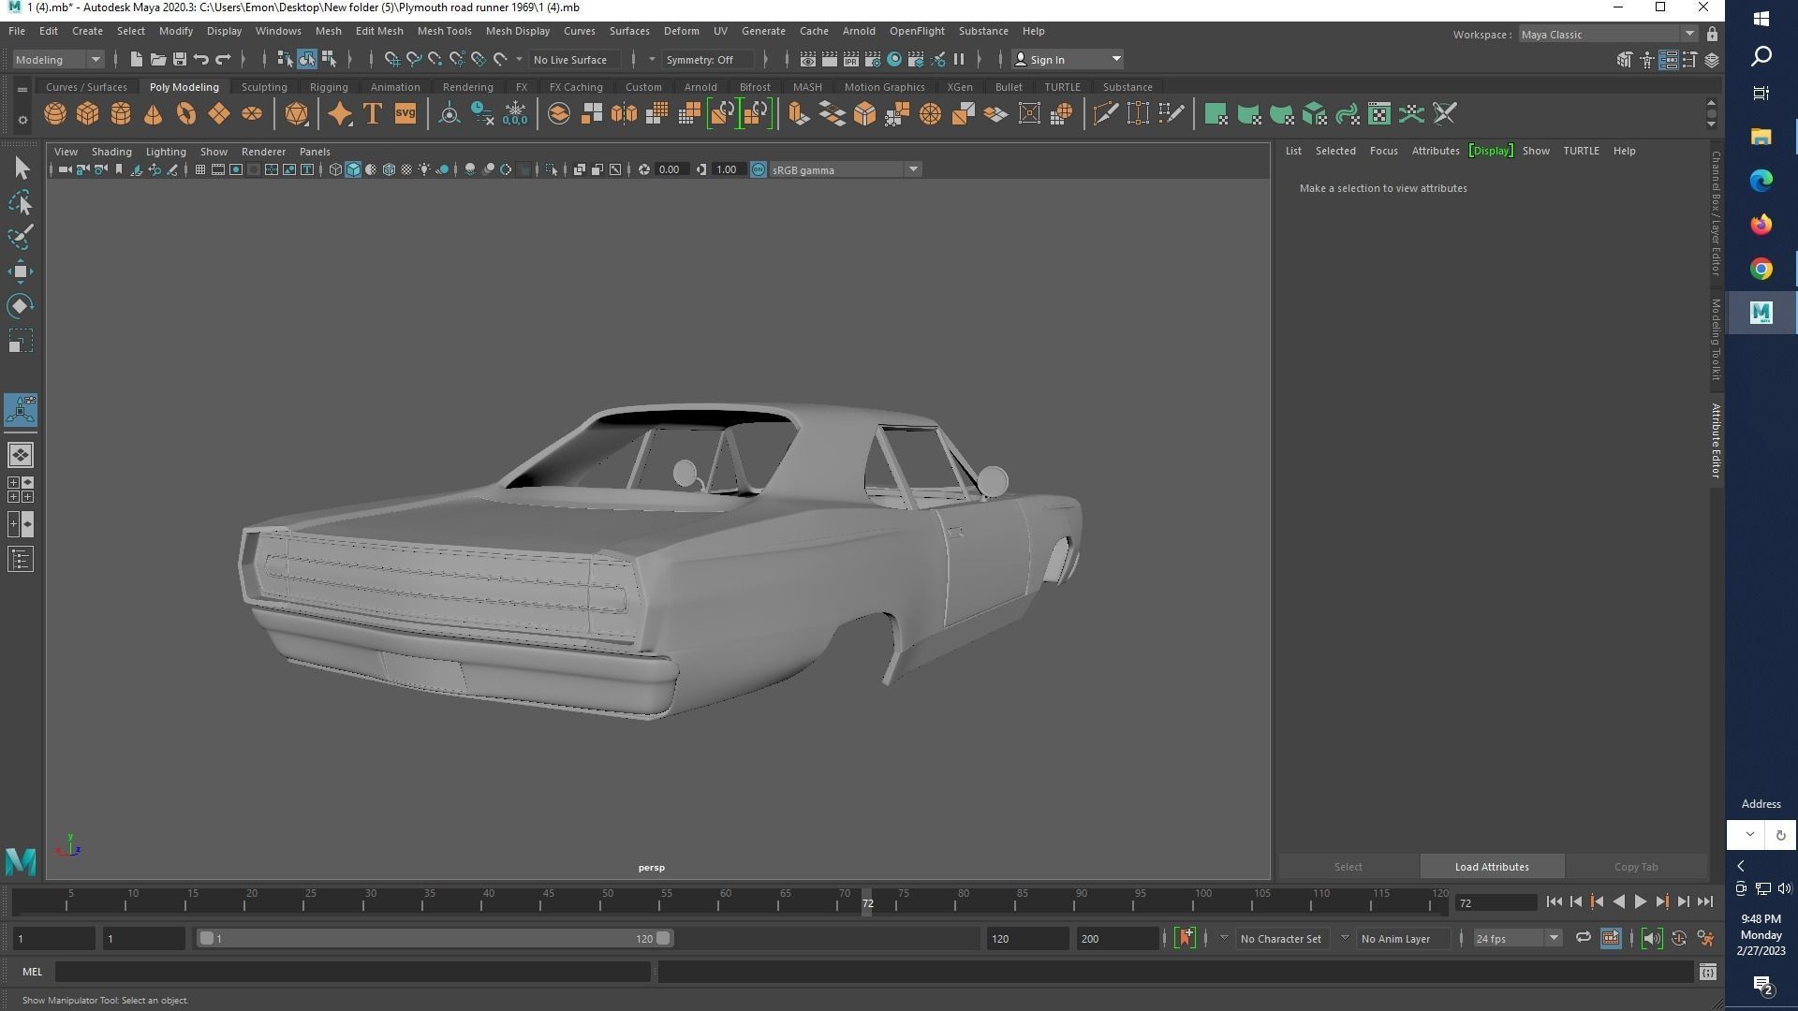Image resolution: width=1798 pixels, height=1011 pixels.
Task: Open the sRGB gamma view transform dropdown
Action: [x=845, y=169]
